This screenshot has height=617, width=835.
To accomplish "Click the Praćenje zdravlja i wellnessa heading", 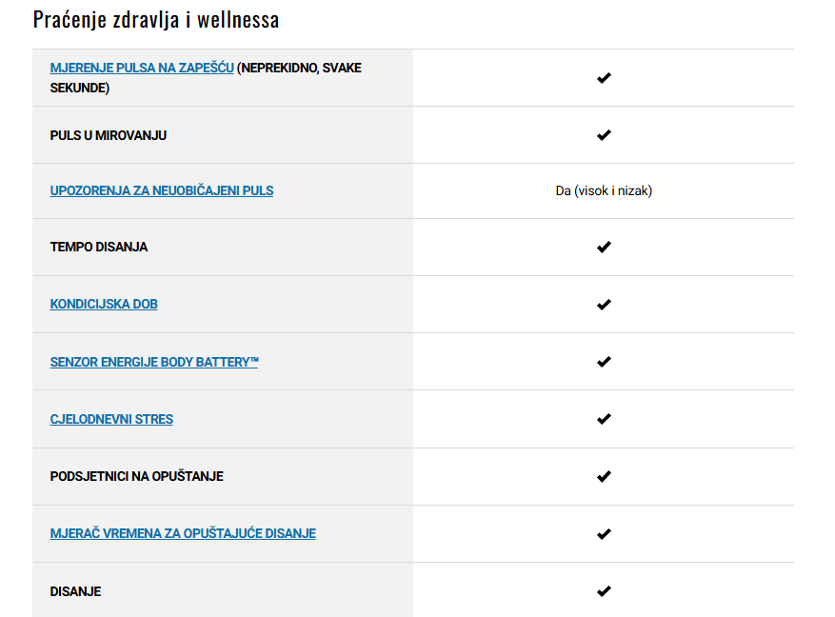I will [156, 20].
